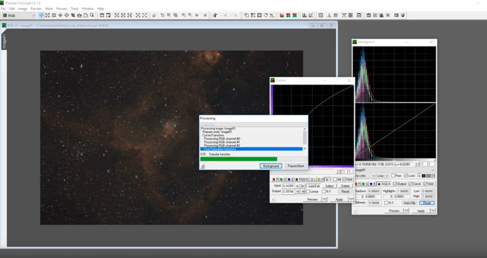Click the Delete button in Curves
487x258 pixels.
tap(345, 186)
